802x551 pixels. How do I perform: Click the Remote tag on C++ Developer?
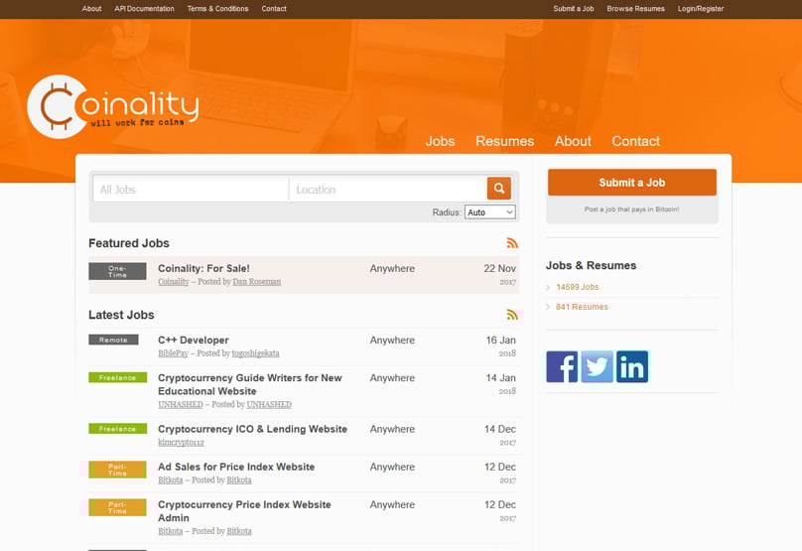(x=113, y=340)
